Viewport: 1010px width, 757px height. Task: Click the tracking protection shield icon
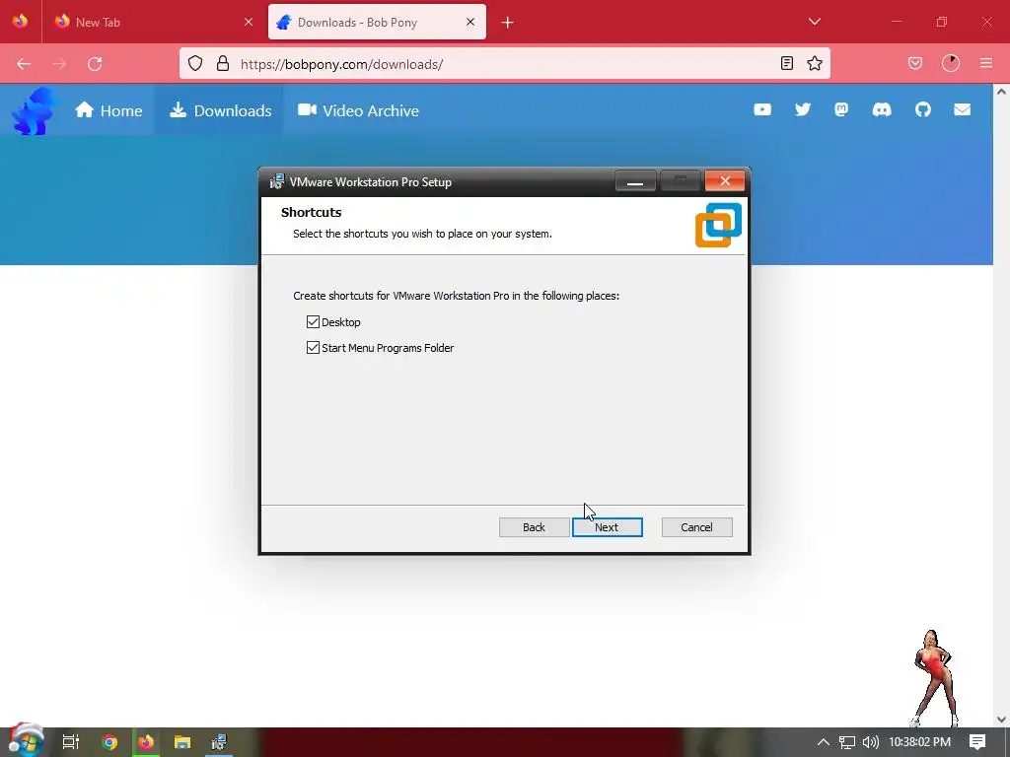(x=195, y=63)
